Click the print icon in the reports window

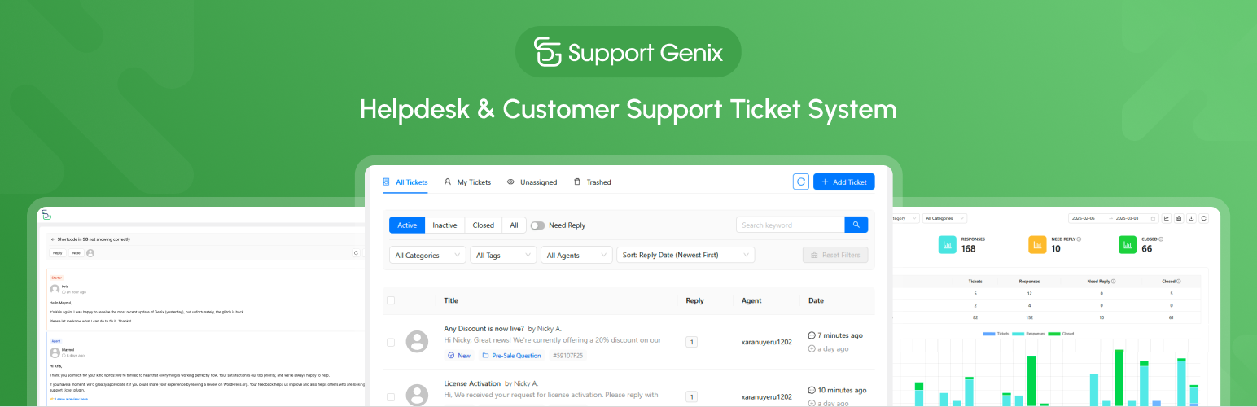coord(1179,218)
